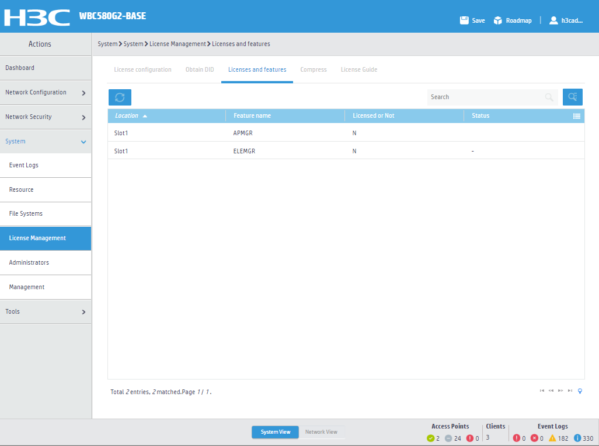Viewport: 599px width, 446px height.
Task: Collapse the System menu
Action: pos(46,141)
